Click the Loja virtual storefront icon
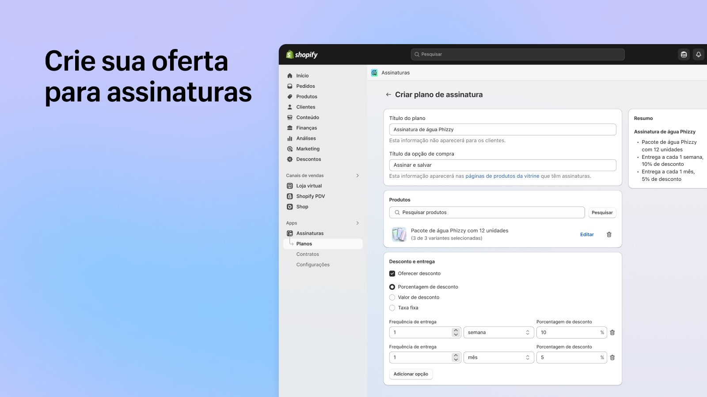Image resolution: width=707 pixels, height=397 pixels. pyautogui.click(x=290, y=186)
